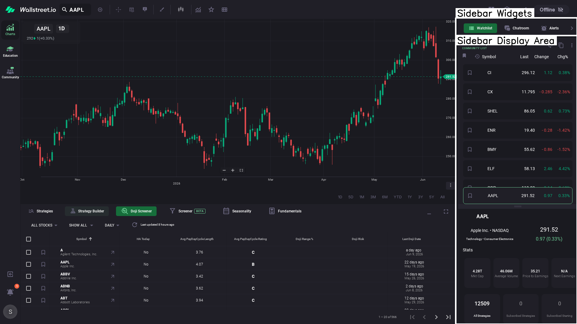Screen dimensions: 577x324
Task: Open the Seasonality tab
Action: pos(237,211)
